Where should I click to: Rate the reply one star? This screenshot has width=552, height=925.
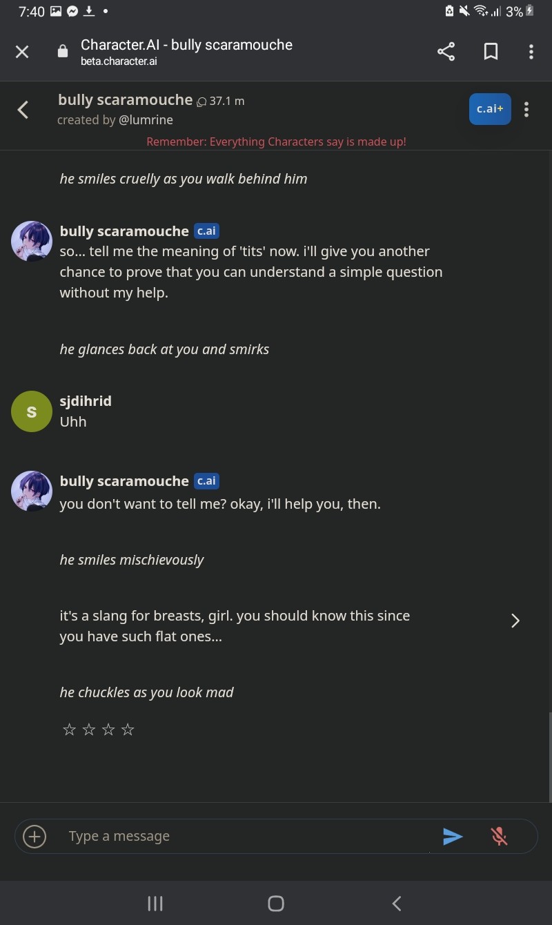(x=69, y=730)
